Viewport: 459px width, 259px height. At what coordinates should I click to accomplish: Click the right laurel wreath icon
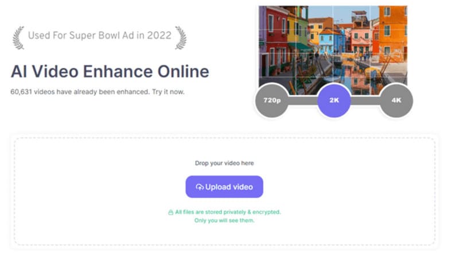[x=181, y=36]
